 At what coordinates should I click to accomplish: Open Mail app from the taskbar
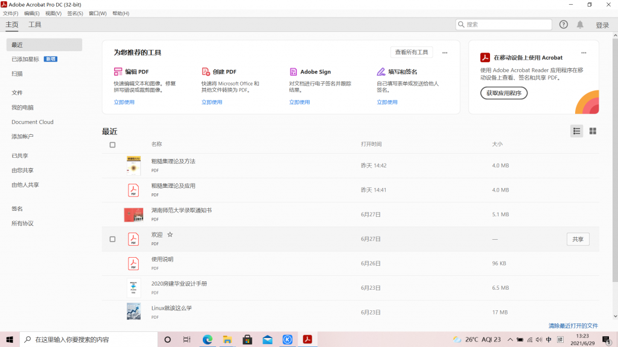tap(267, 340)
